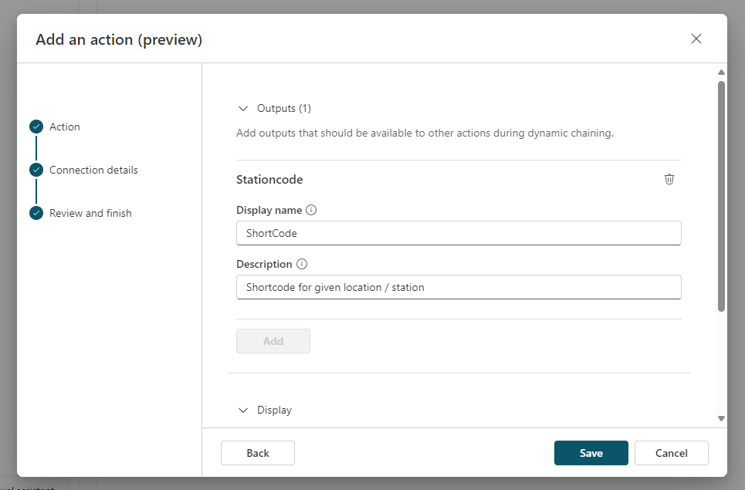Click the scrollbar down arrow
The image size is (745, 490).
[721, 418]
